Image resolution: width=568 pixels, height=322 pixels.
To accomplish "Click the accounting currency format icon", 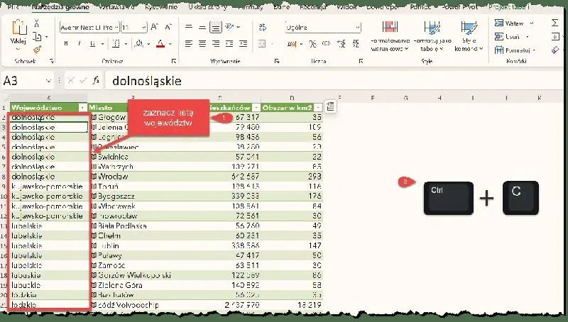I will pos(292,44).
